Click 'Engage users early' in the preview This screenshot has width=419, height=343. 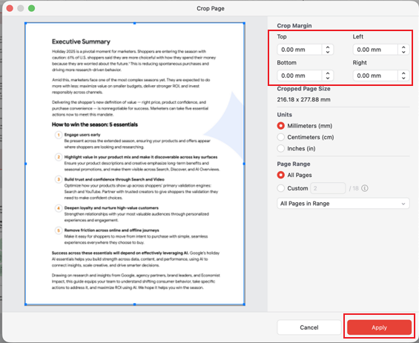[x=82, y=135]
